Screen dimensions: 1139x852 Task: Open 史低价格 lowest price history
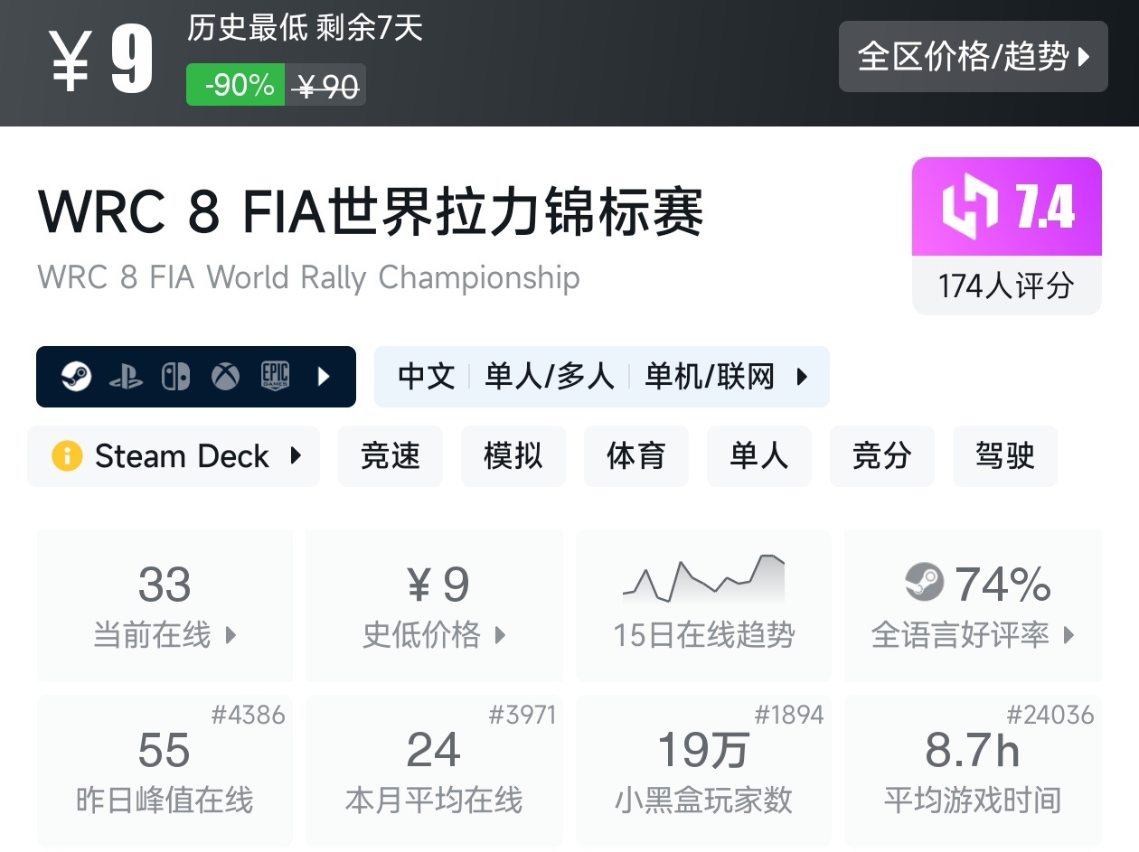tap(435, 605)
